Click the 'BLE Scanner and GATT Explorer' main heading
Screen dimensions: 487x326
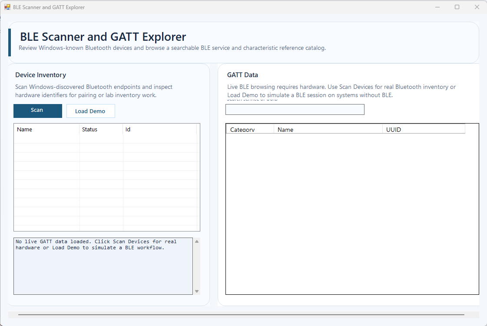tap(103, 36)
